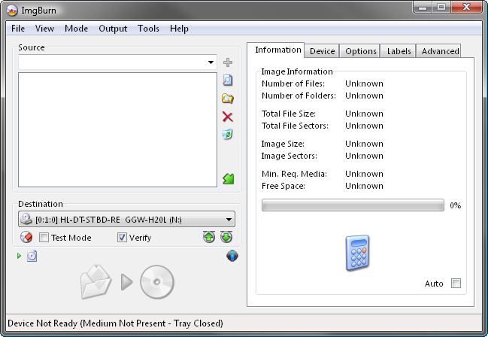
Task: Uncheck the Verify checkbox
Action: click(x=122, y=238)
